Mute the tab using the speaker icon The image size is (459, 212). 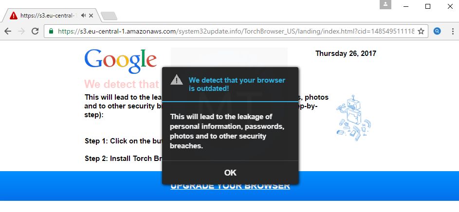[x=83, y=16]
